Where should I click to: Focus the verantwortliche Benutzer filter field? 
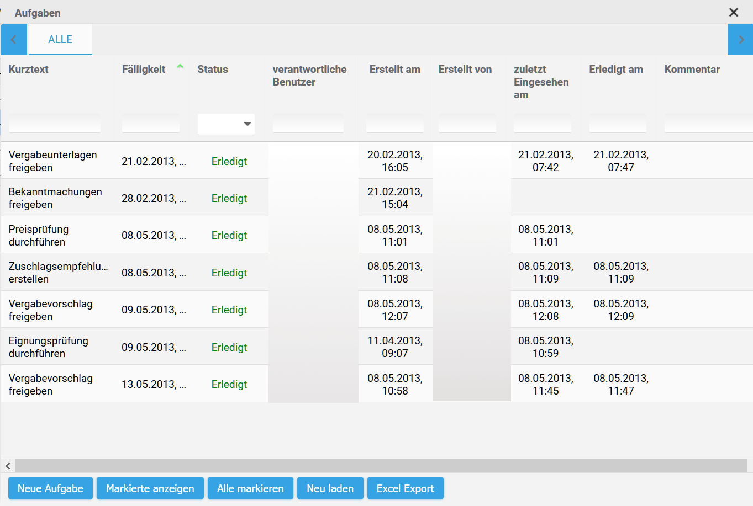[308, 124]
